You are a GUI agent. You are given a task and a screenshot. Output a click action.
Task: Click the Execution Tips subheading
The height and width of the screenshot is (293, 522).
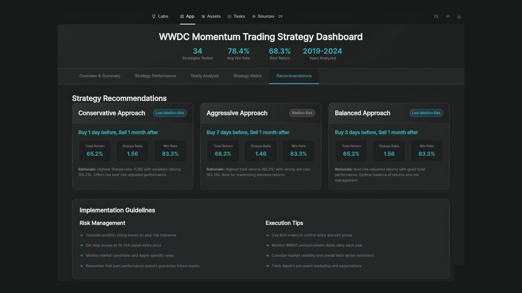[284, 223]
